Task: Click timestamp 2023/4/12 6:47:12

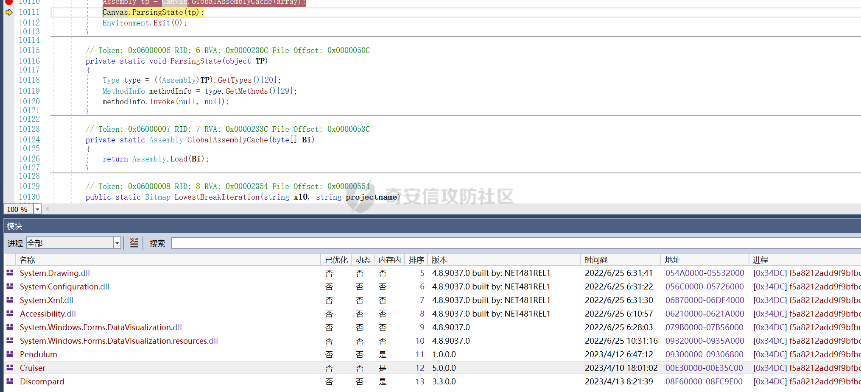Action: click(x=619, y=354)
